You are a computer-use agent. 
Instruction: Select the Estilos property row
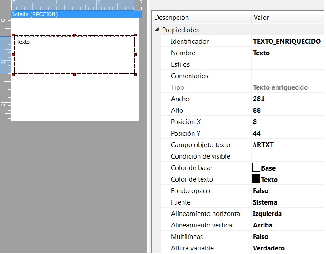[x=242, y=64]
